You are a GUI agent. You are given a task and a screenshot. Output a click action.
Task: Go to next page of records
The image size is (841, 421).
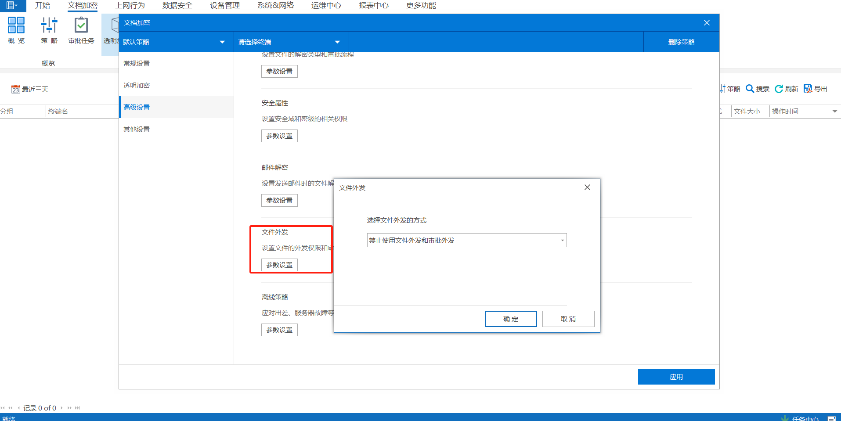pos(69,408)
